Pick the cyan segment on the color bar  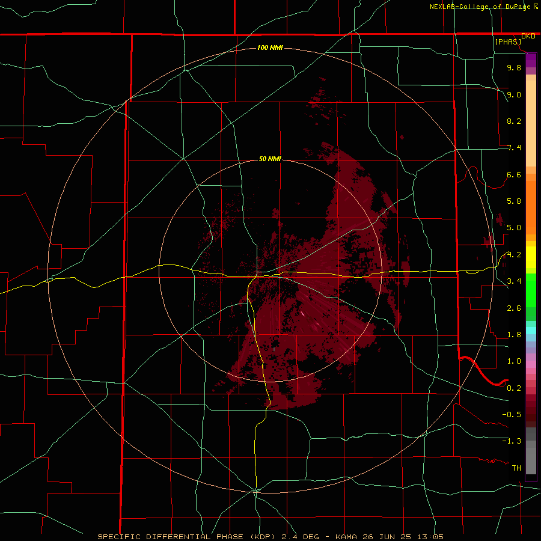coord(531,331)
